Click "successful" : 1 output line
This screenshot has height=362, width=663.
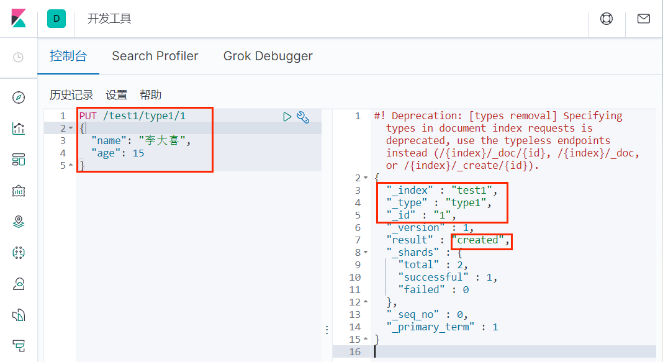pos(448,277)
